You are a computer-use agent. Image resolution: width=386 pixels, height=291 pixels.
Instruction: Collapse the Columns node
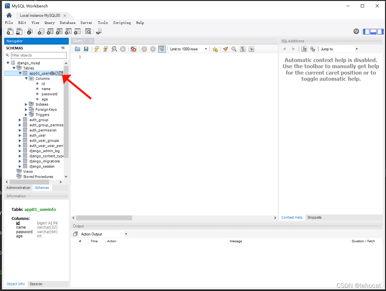coord(26,78)
